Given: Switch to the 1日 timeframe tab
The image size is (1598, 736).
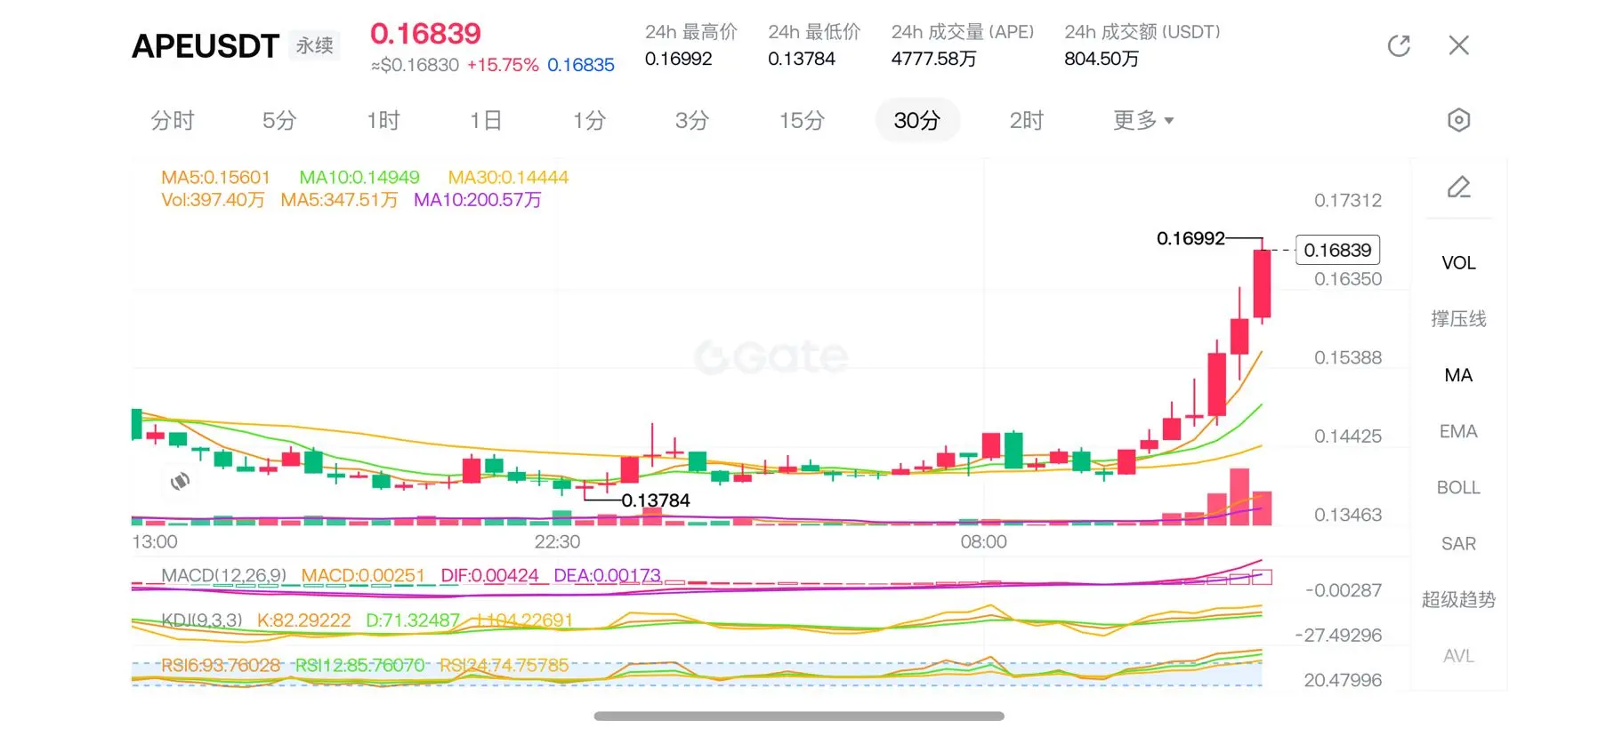Looking at the screenshot, I should tap(486, 120).
